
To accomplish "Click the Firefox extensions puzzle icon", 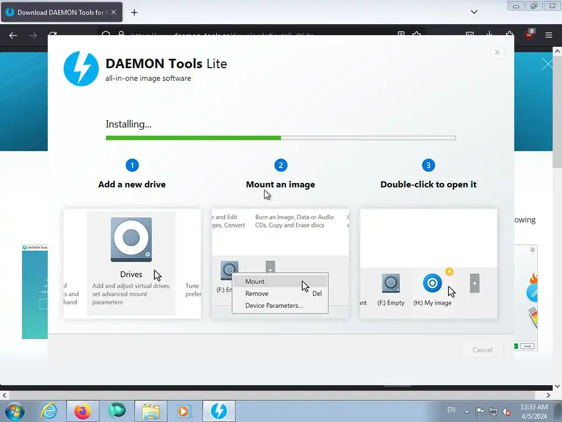I will (509, 34).
